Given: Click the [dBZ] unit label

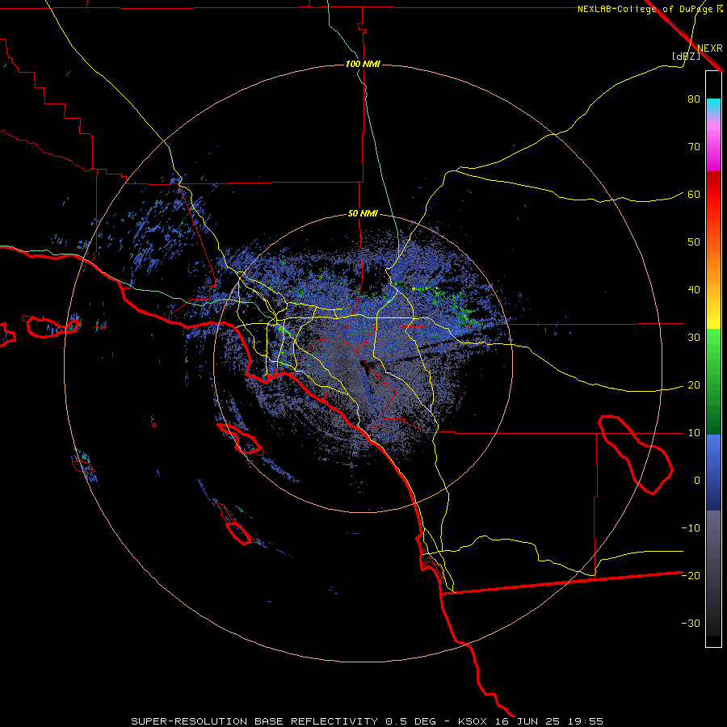Looking at the screenshot, I should click(686, 57).
